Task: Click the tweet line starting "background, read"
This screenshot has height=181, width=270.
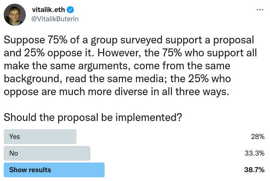Action: tap(117, 79)
